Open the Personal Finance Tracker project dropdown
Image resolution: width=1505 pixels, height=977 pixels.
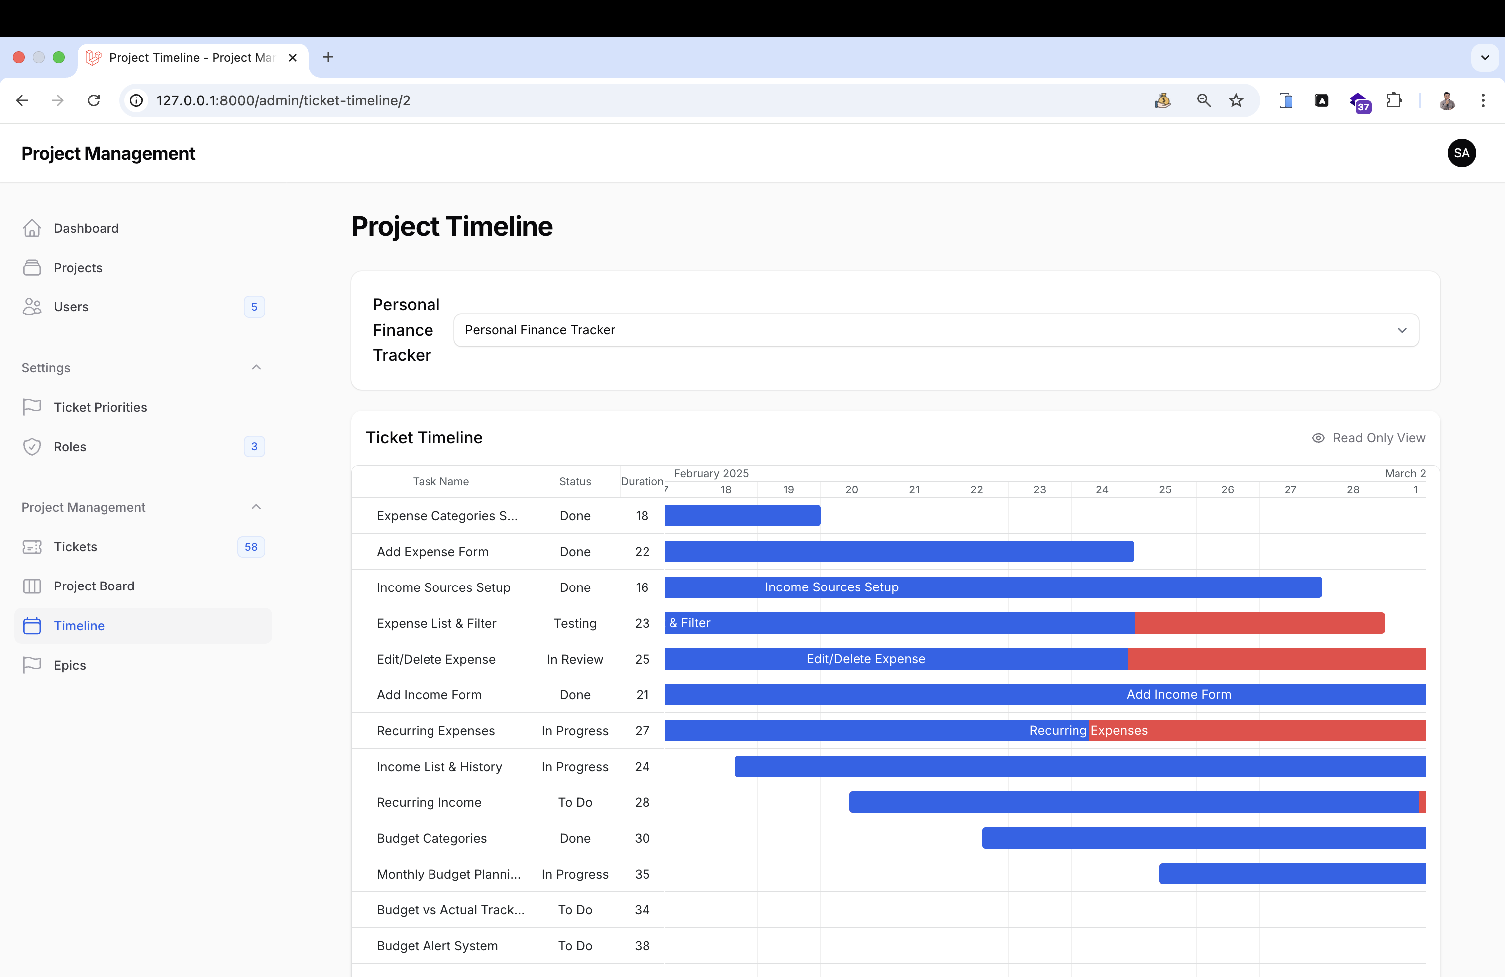point(936,330)
